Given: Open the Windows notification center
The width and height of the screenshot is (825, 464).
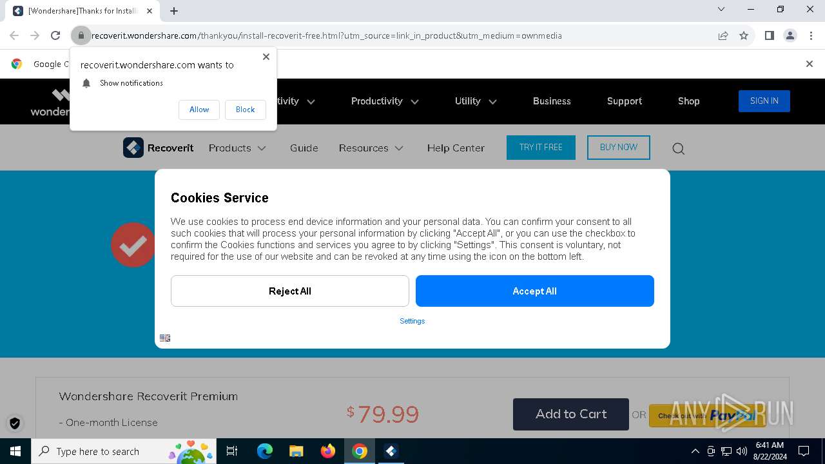Looking at the screenshot, I should click(x=804, y=451).
